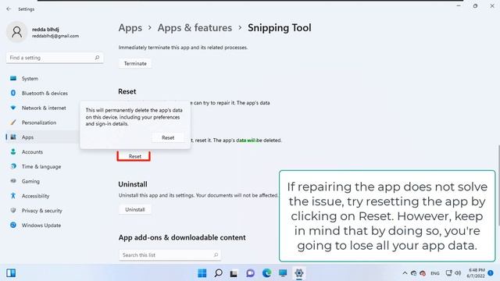Confirm Reset in the warning flyout

click(168, 137)
